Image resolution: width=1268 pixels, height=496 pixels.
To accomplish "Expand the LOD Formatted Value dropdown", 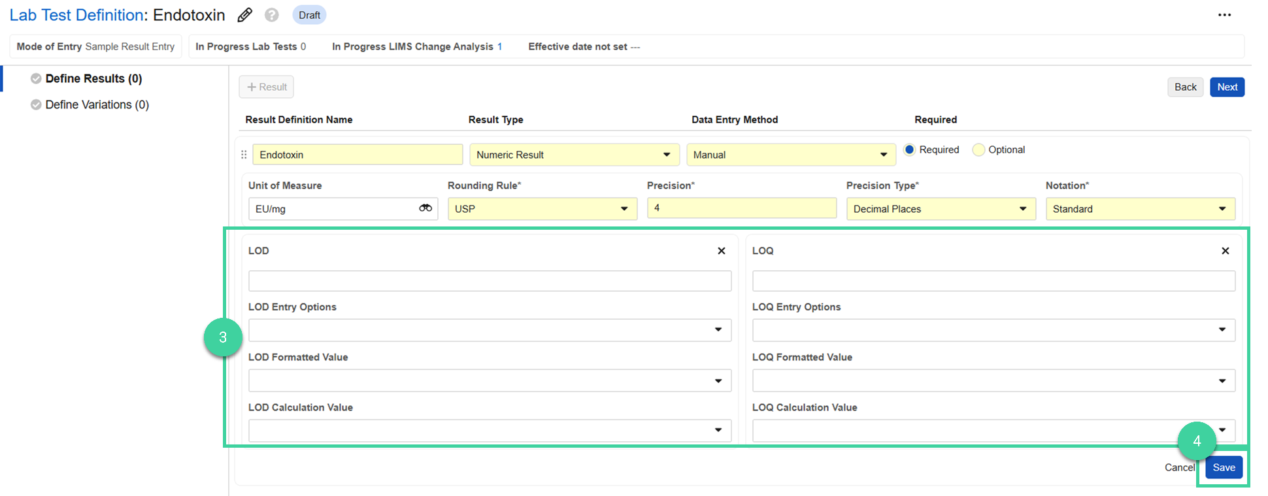I will point(490,380).
